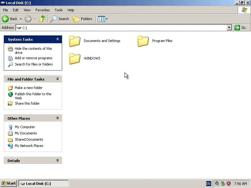The image size is (251, 188).
Task: Open Shared Documents link text
Action: point(29,139)
